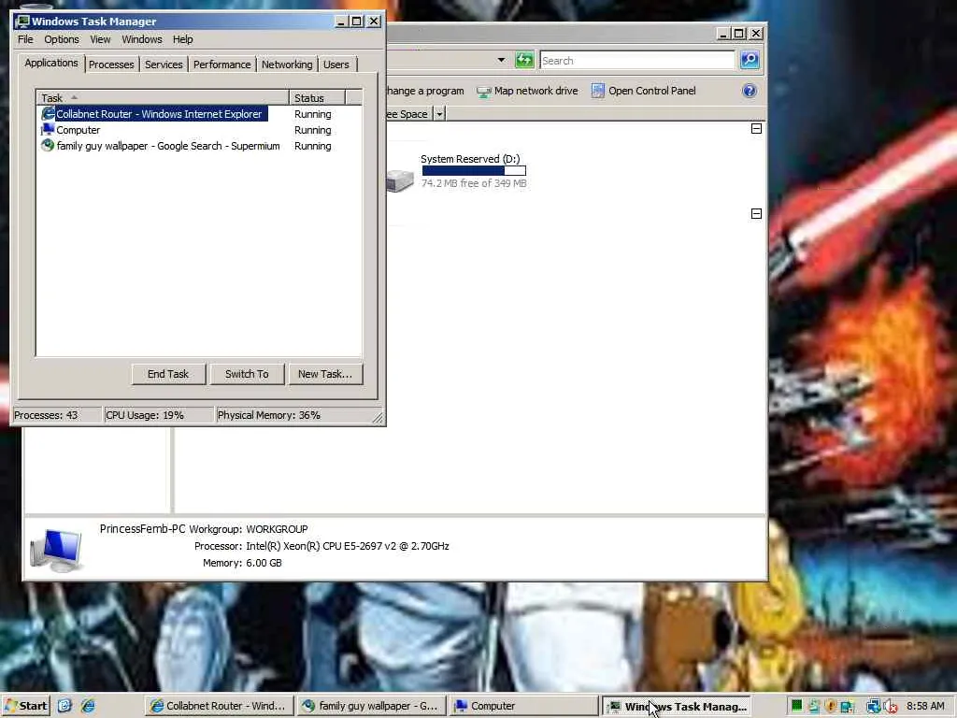Click the Open Control Panel icon
The image size is (957, 718).
click(598, 91)
